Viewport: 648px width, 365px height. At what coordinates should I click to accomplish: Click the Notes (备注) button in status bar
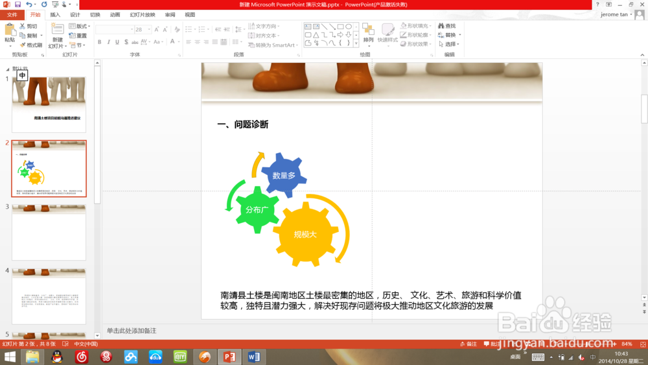click(x=469, y=344)
